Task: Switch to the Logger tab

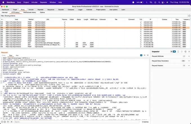Action: click(x=80, y=10)
